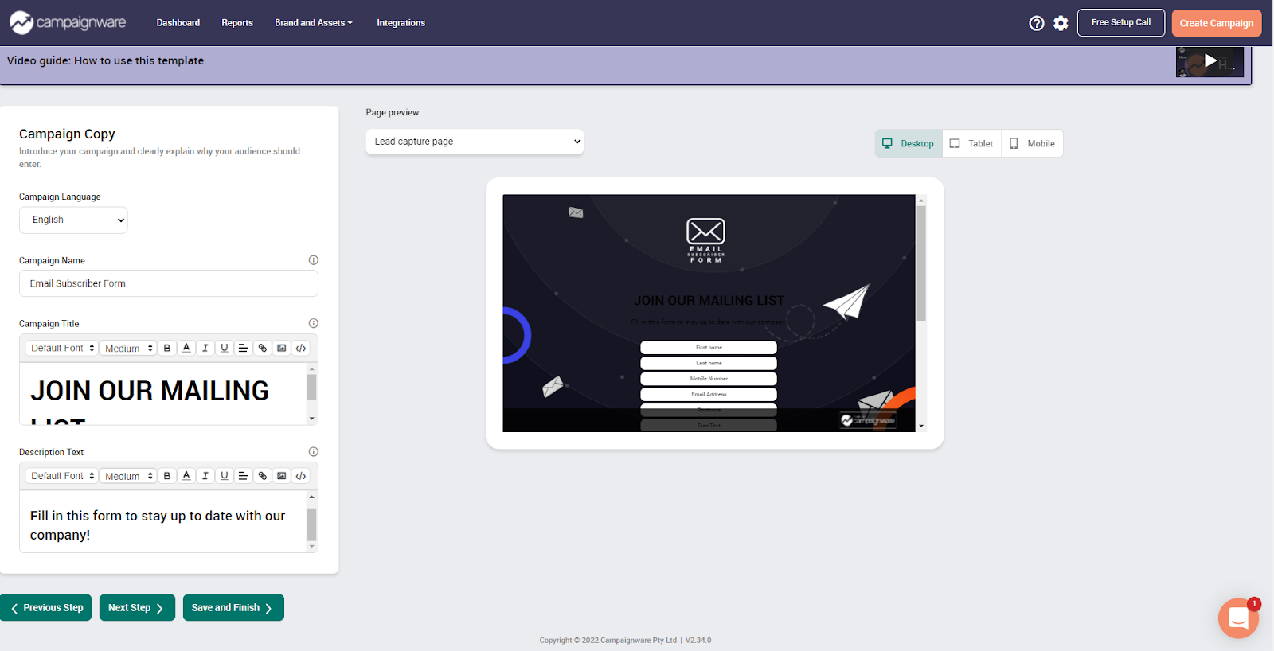
Task: Open Medium size dropdown in Campaign Title
Action: coord(128,348)
